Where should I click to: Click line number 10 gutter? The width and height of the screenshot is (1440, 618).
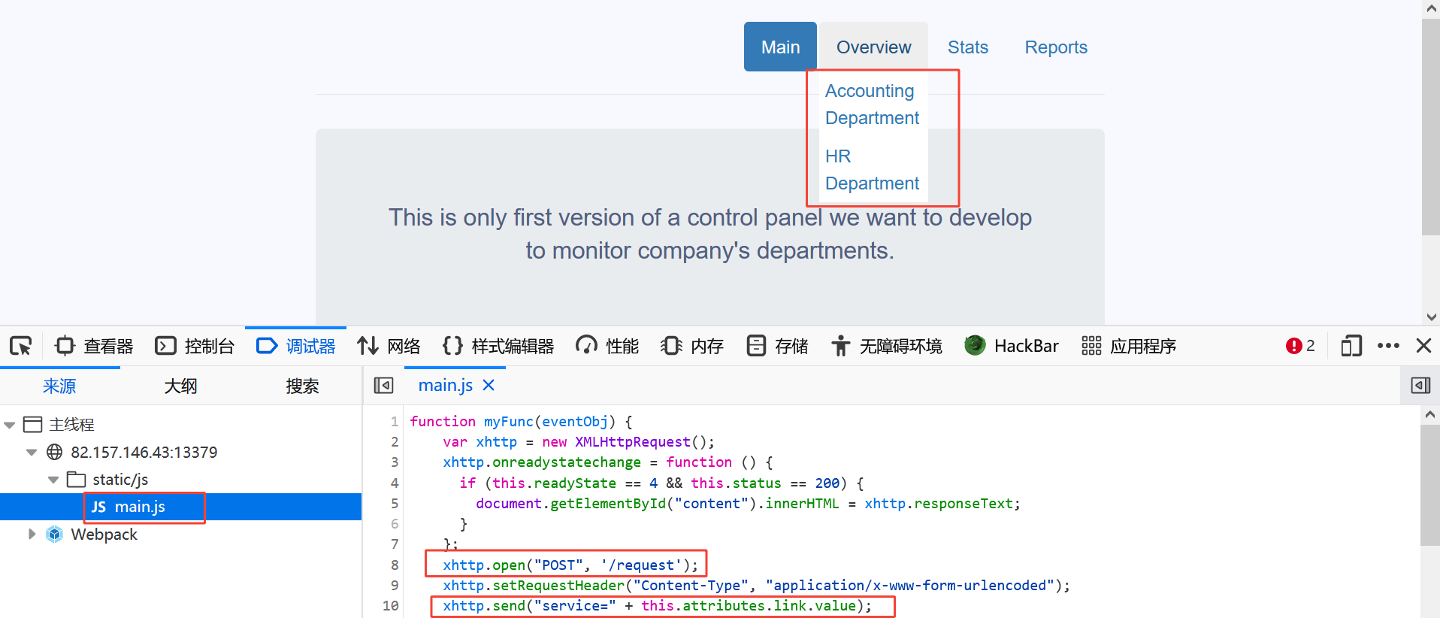click(391, 605)
